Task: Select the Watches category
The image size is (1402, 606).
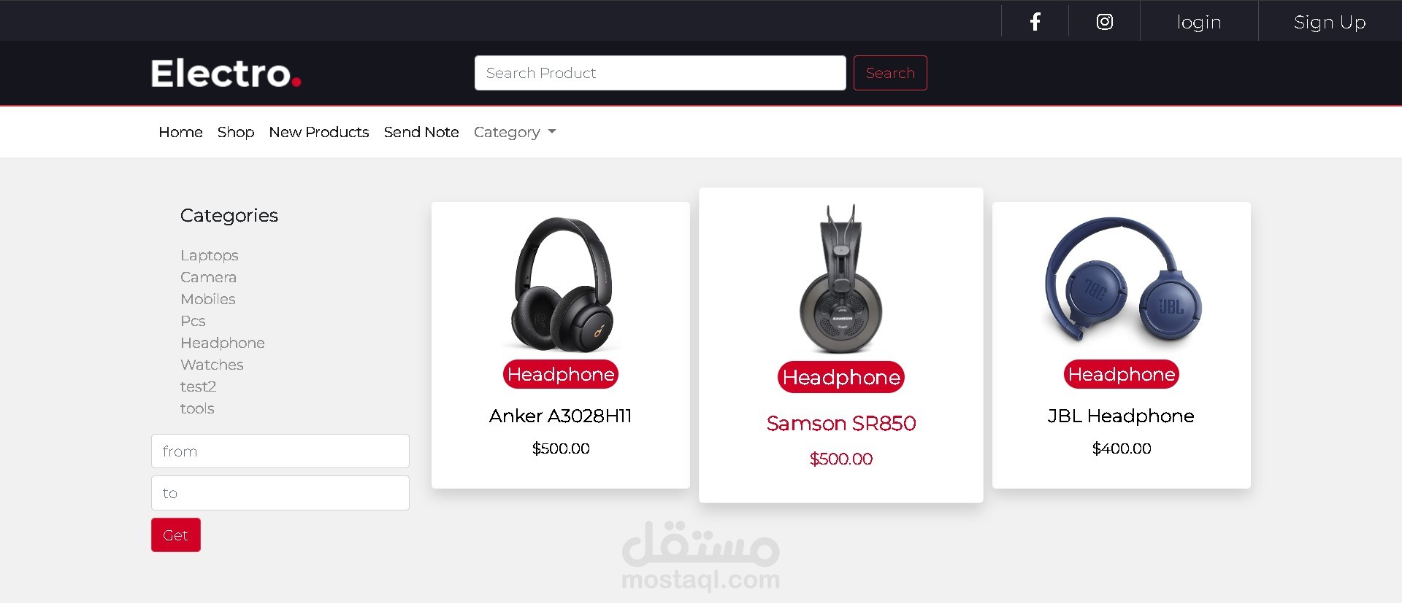Action: coord(212,365)
